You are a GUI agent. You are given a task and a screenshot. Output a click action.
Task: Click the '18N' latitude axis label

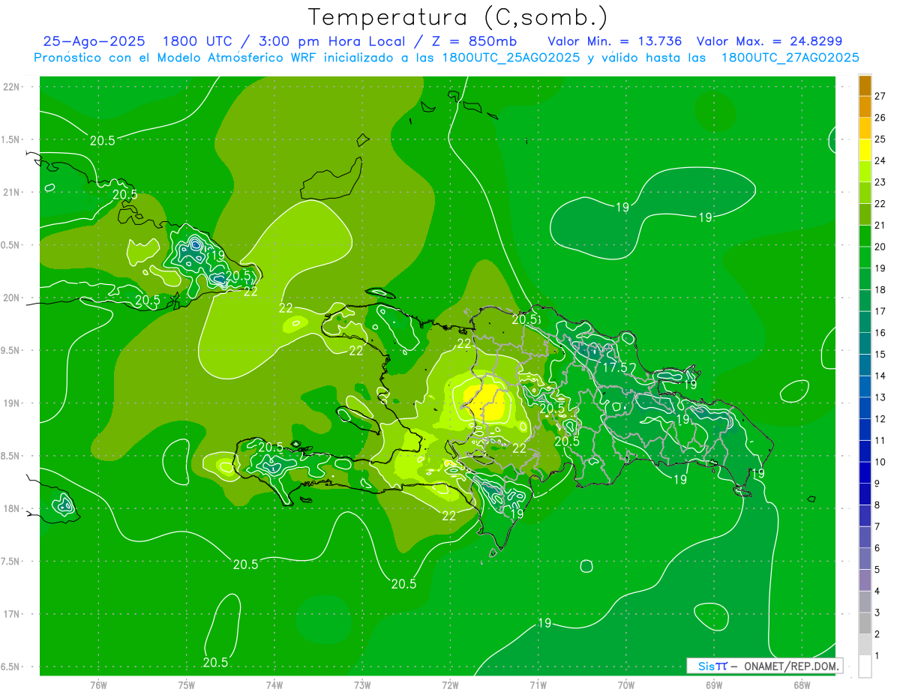click(11, 509)
